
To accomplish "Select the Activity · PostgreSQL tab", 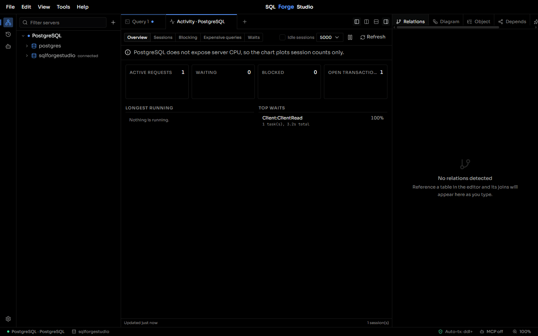I will 201,22.
